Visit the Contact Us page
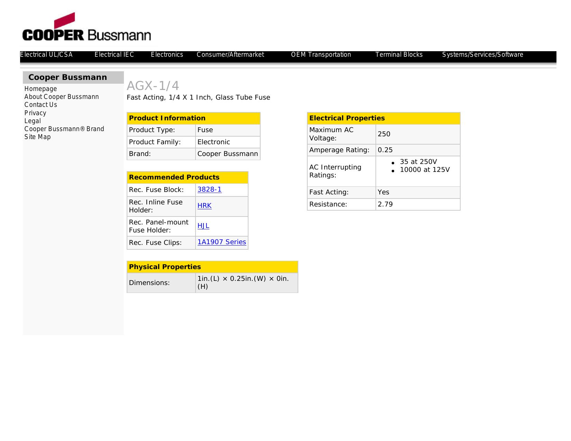The width and height of the screenshot is (571, 441). (41, 105)
